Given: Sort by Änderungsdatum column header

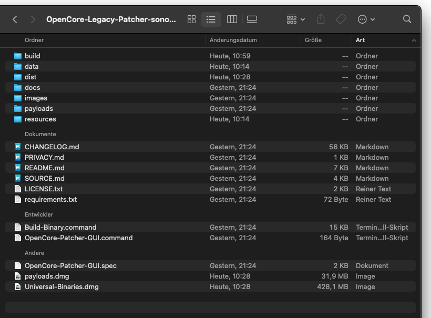Looking at the screenshot, I should point(233,40).
